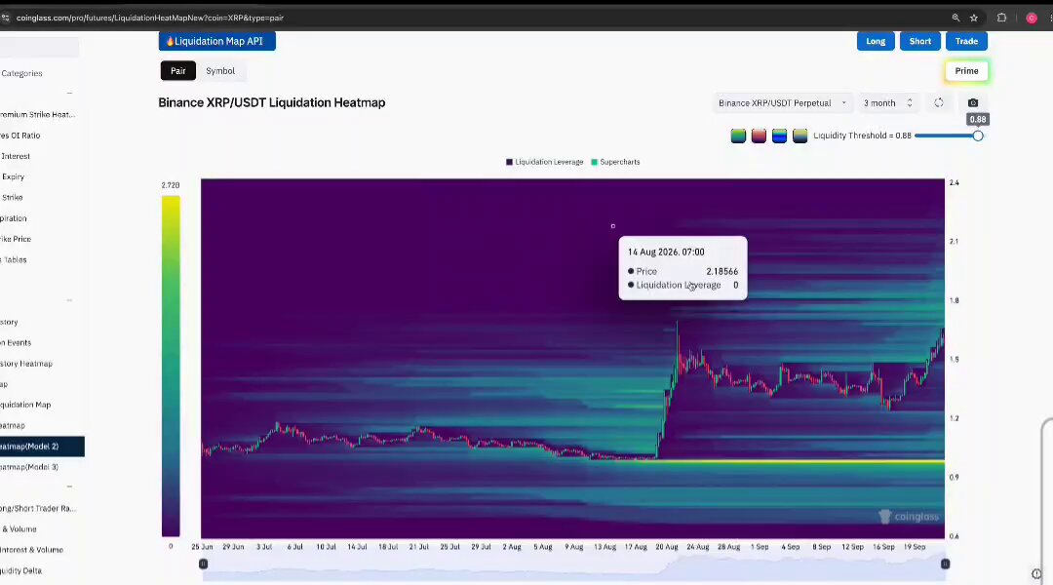Viewport: 1053px width, 585px height.
Task: Click the Binance XRP/USDT Liquidation Heatmap heading
Action: pos(272,102)
